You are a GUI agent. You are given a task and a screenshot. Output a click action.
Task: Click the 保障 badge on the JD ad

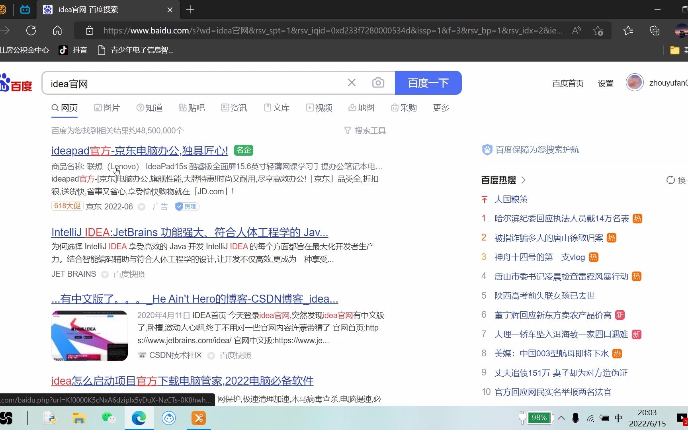pyautogui.click(x=187, y=207)
